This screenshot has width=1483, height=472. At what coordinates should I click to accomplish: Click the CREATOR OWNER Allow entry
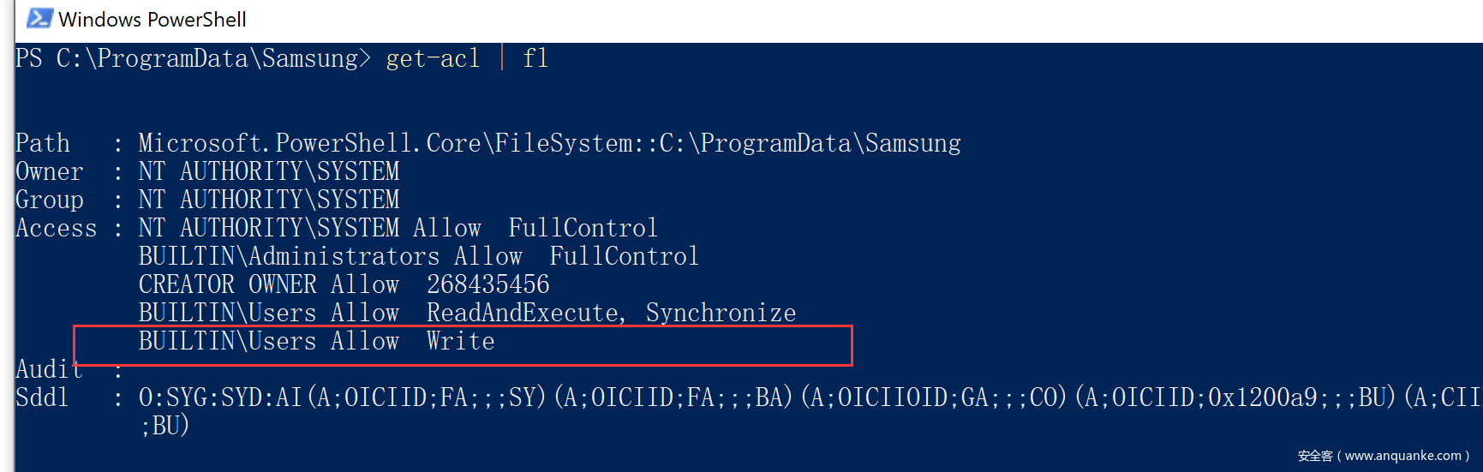pos(269,284)
